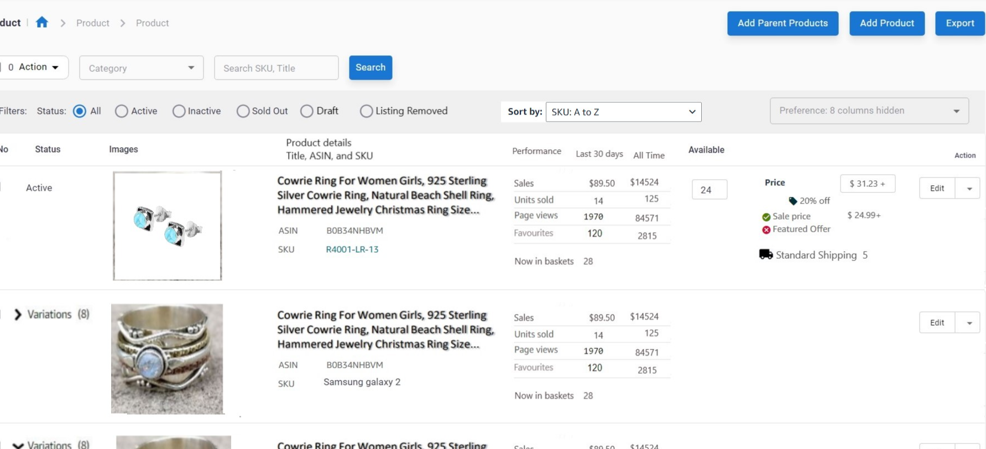The image size is (986, 449).
Task: Click the blue Search button
Action: [370, 67]
